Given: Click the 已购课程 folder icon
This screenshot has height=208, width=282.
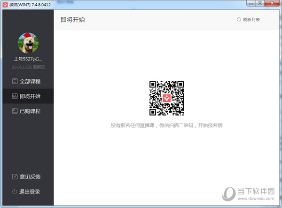Looking at the screenshot, I should 15,111.
